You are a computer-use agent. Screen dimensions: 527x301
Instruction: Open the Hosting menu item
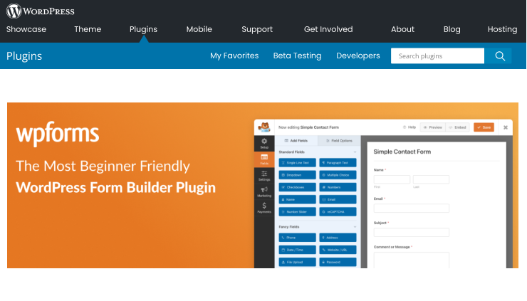[x=503, y=29]
